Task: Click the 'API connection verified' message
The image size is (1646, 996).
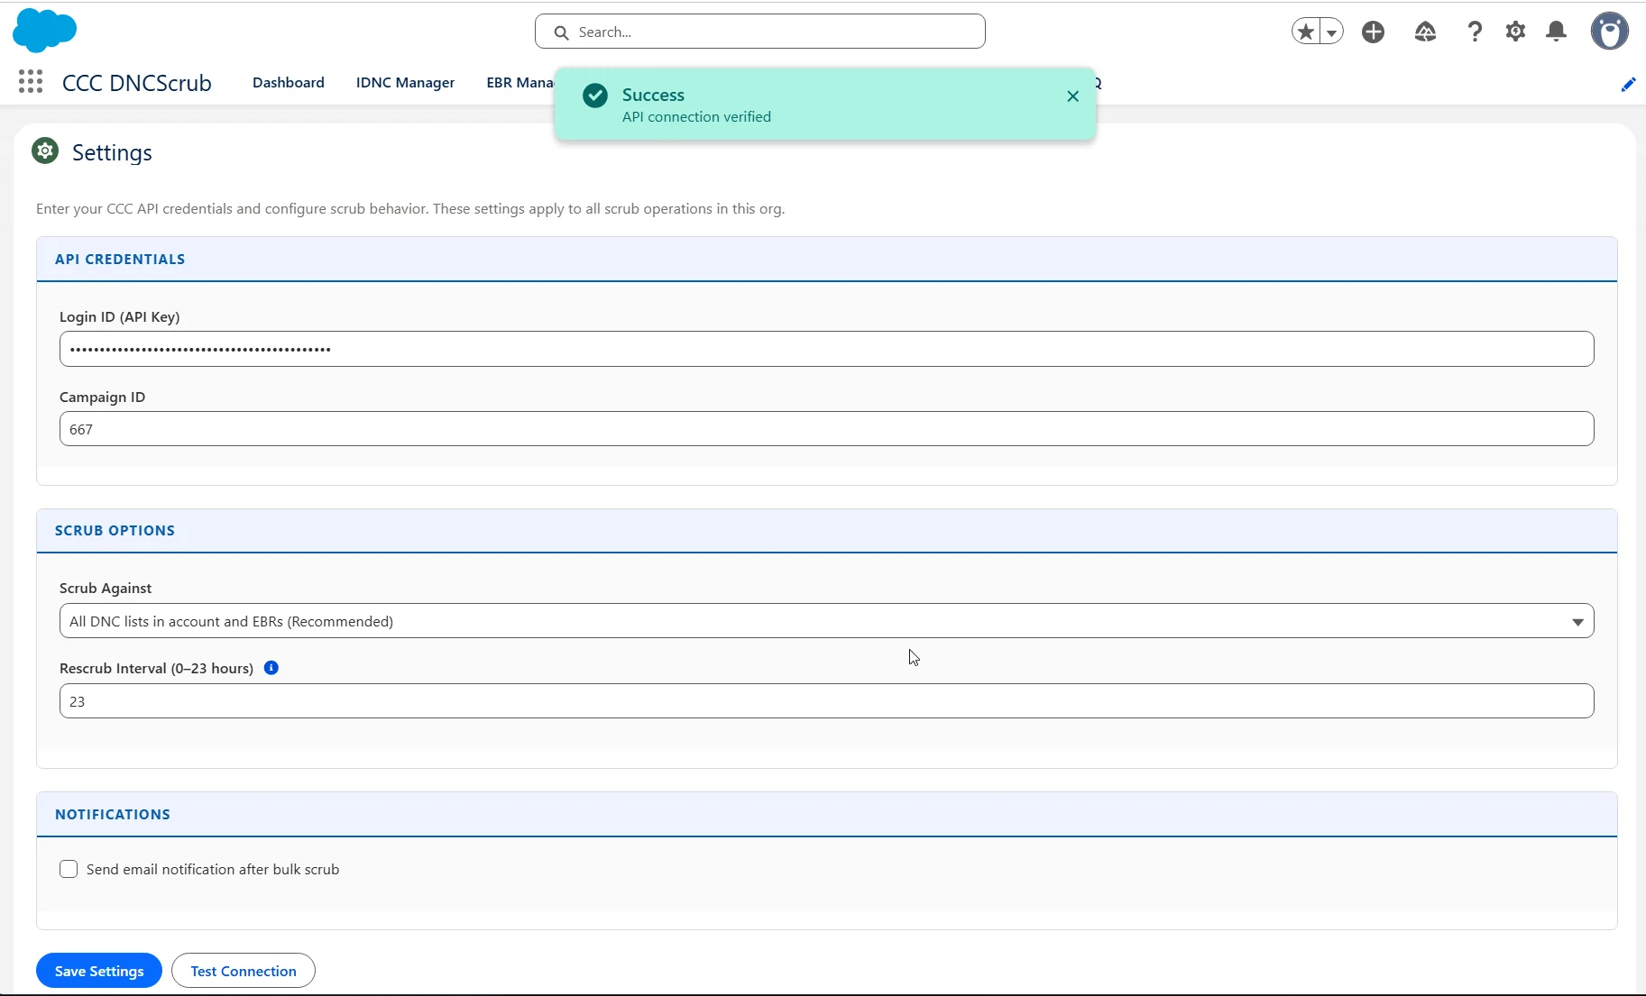Action: click(x=696, y=117)
